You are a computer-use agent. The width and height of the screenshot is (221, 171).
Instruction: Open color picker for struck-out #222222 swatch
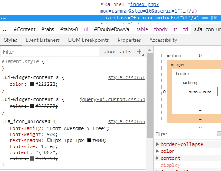click(x=32, y=106)
